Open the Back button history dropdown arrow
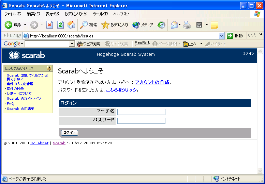This screenshot has height=184, width=265. point(25,25)
